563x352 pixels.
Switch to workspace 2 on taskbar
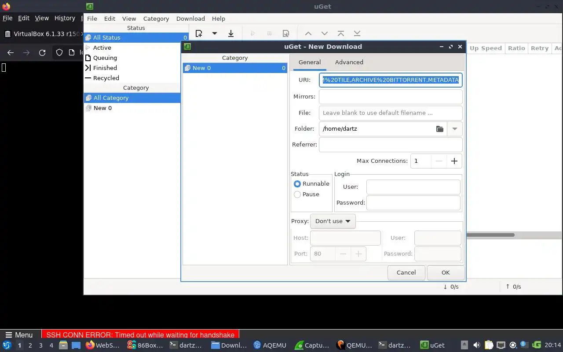tap(30, 345)
